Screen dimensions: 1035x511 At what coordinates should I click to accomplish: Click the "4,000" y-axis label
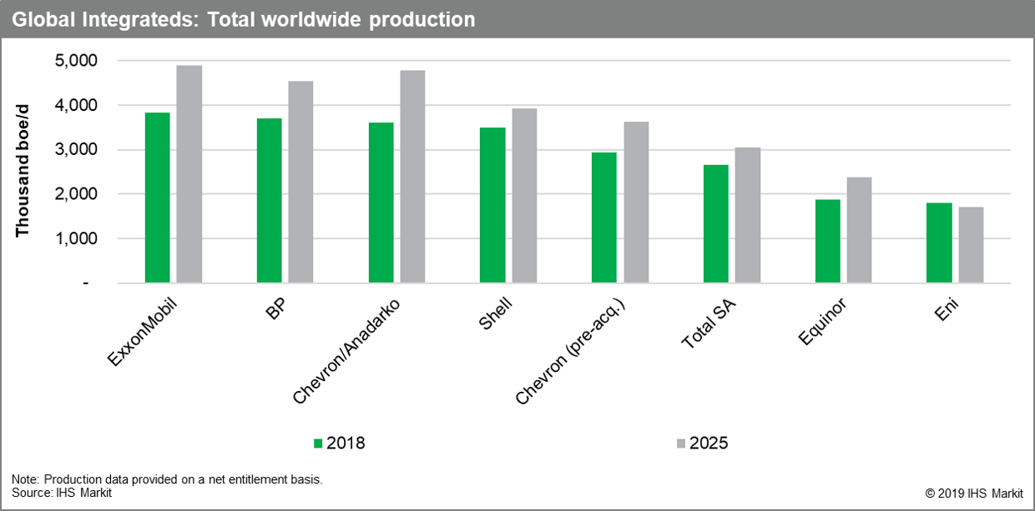77,105
